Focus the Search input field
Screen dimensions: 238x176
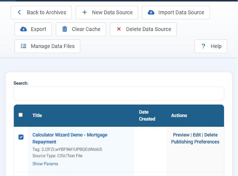click(119, 93)
